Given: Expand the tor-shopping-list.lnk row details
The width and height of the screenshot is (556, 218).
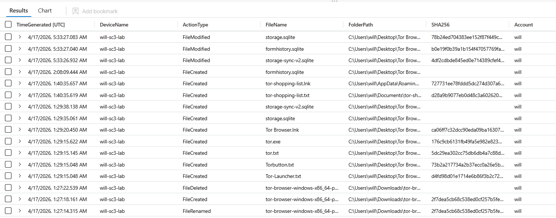Looking at the screenshot, I should (x=20, y=83).
